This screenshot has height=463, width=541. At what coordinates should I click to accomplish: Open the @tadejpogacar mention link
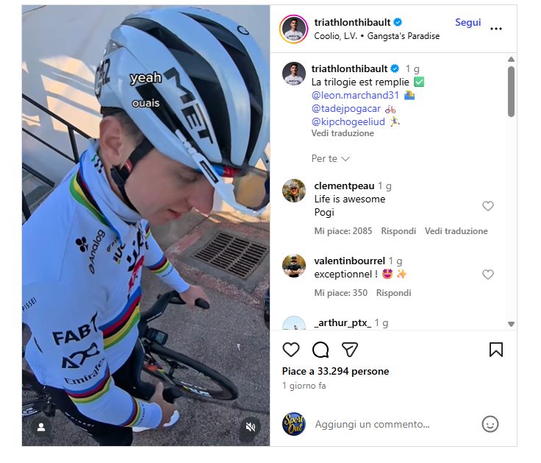(346, 108)
